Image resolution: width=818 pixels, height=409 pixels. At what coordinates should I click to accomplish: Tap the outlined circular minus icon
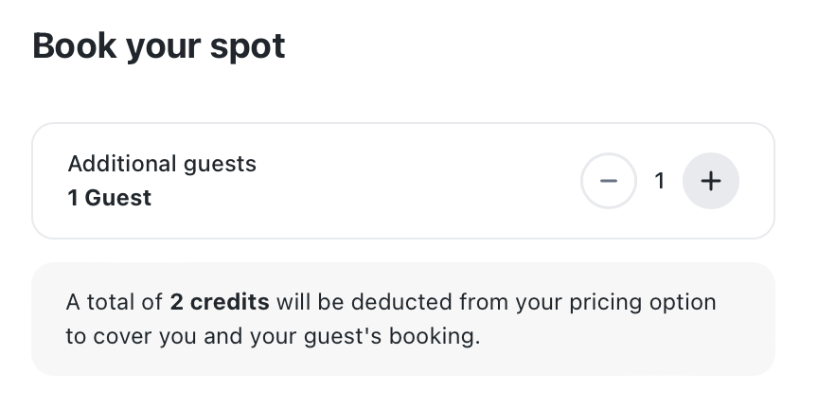tap(608, 181)
